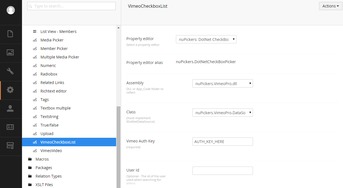Open the Forms section icon
The image size is (343, 188).
click(x=10, y=146)
